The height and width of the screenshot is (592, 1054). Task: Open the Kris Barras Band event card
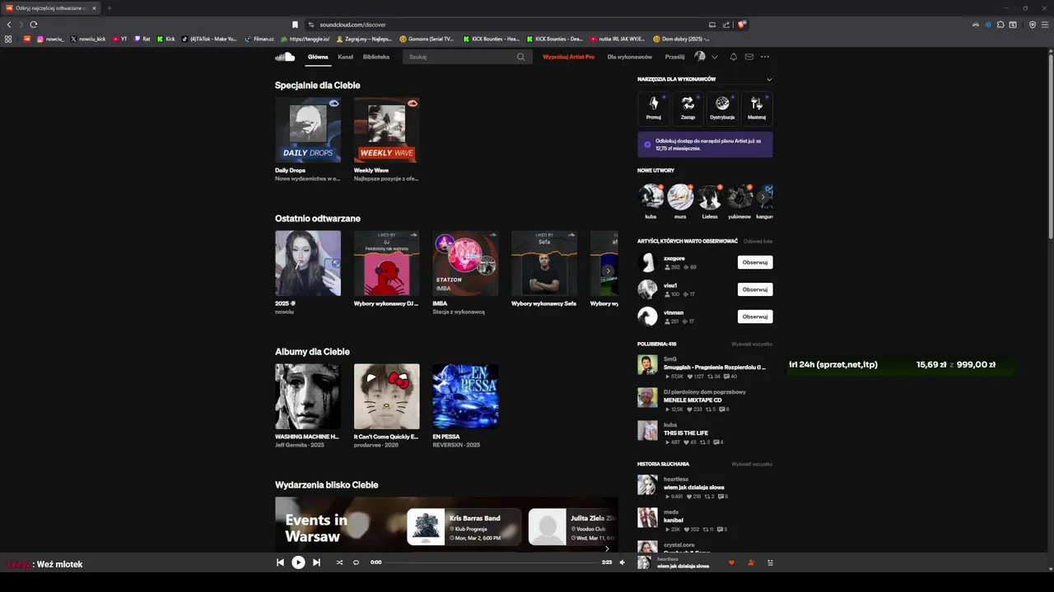[x=464, y=527]
